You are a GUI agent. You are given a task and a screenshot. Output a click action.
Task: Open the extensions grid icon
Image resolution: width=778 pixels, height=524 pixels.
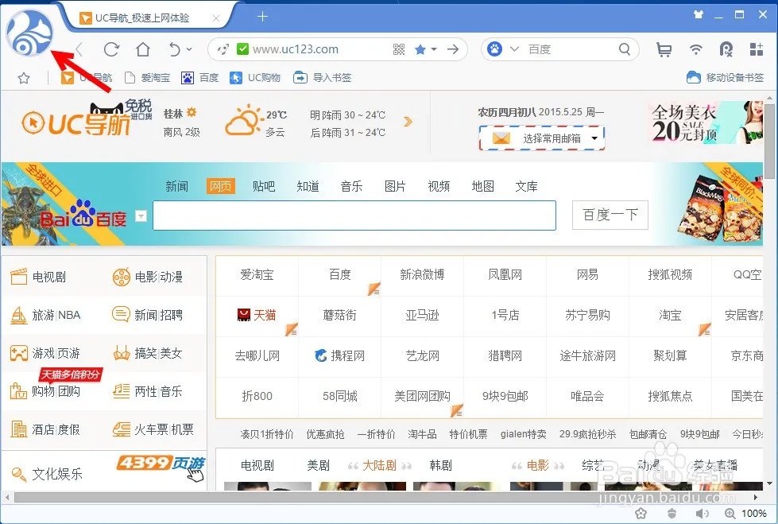(754, 49)
